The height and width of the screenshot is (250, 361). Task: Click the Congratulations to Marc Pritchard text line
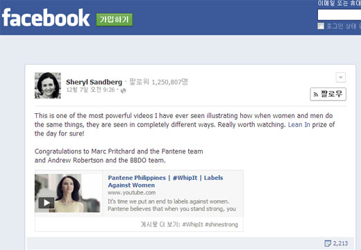(119, 151)
